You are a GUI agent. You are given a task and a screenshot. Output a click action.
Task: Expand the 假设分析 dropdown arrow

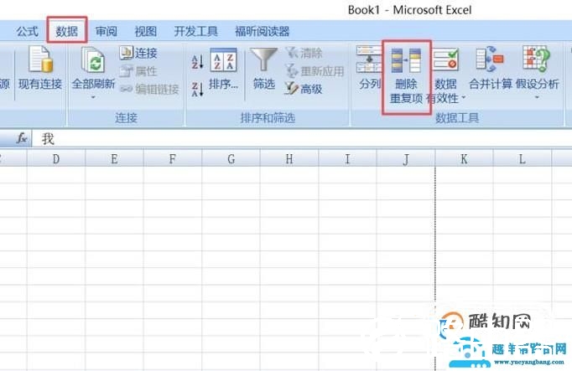click(x=537, y=97)
